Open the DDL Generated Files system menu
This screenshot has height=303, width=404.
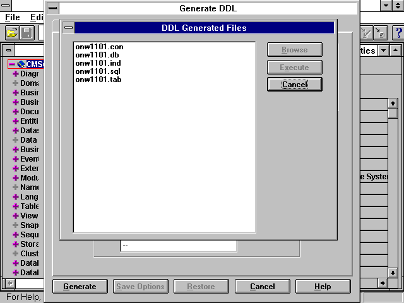coord(68,28)
